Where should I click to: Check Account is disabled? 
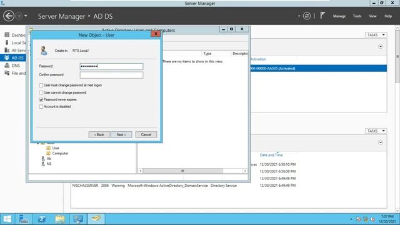click(41, 107)
